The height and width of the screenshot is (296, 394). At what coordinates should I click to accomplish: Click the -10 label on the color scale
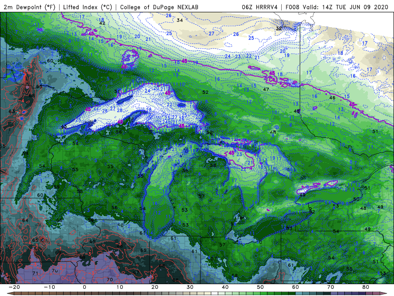pos(49,287)
